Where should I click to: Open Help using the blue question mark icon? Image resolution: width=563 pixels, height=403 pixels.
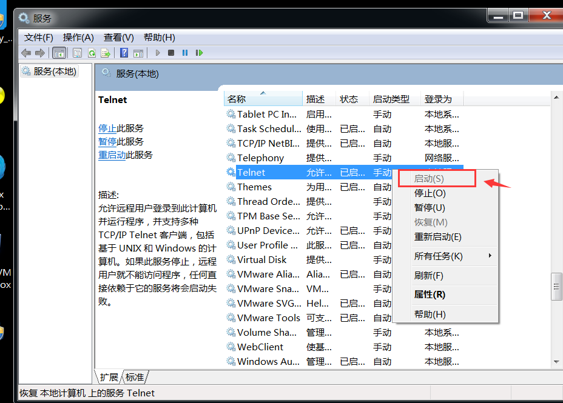(x=126, y=53)
